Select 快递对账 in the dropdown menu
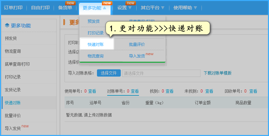 96,45
